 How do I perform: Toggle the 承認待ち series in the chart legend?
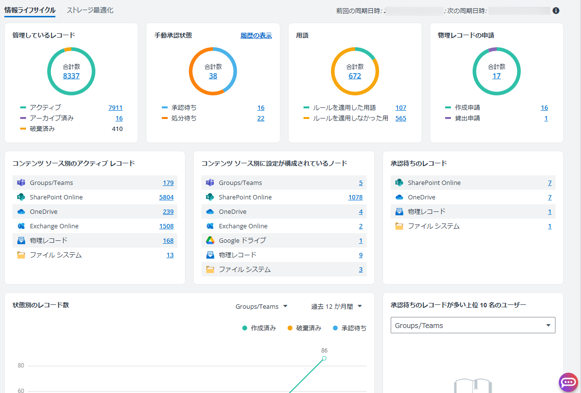[350, 328]
